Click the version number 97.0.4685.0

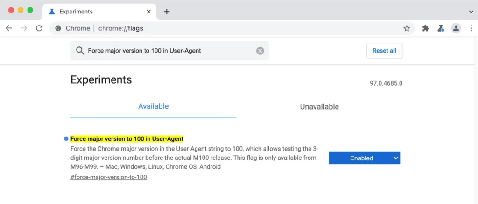386,83
